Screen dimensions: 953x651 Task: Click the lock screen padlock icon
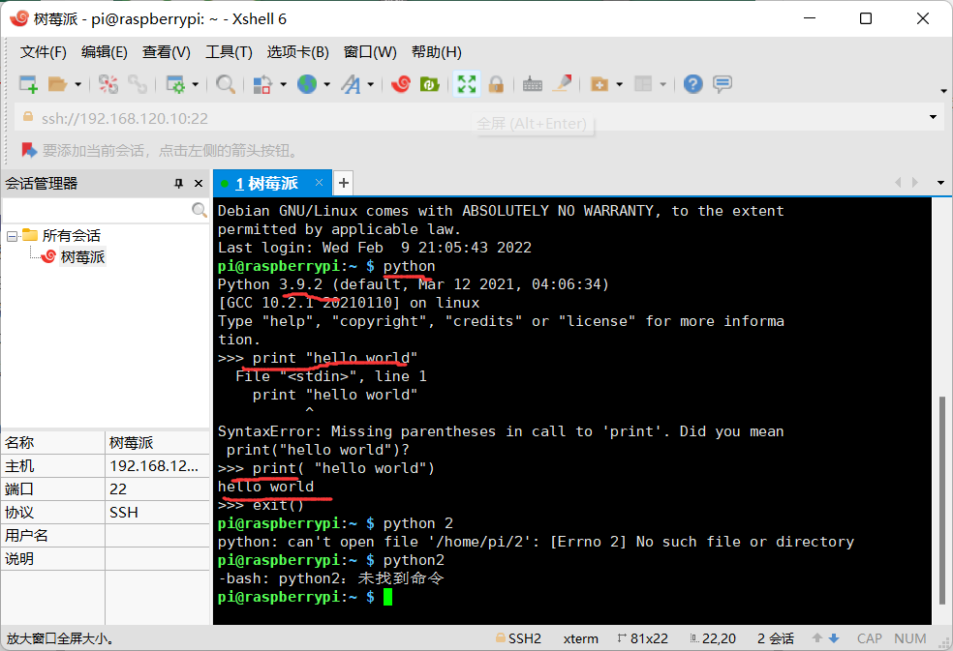click(496, 84)
